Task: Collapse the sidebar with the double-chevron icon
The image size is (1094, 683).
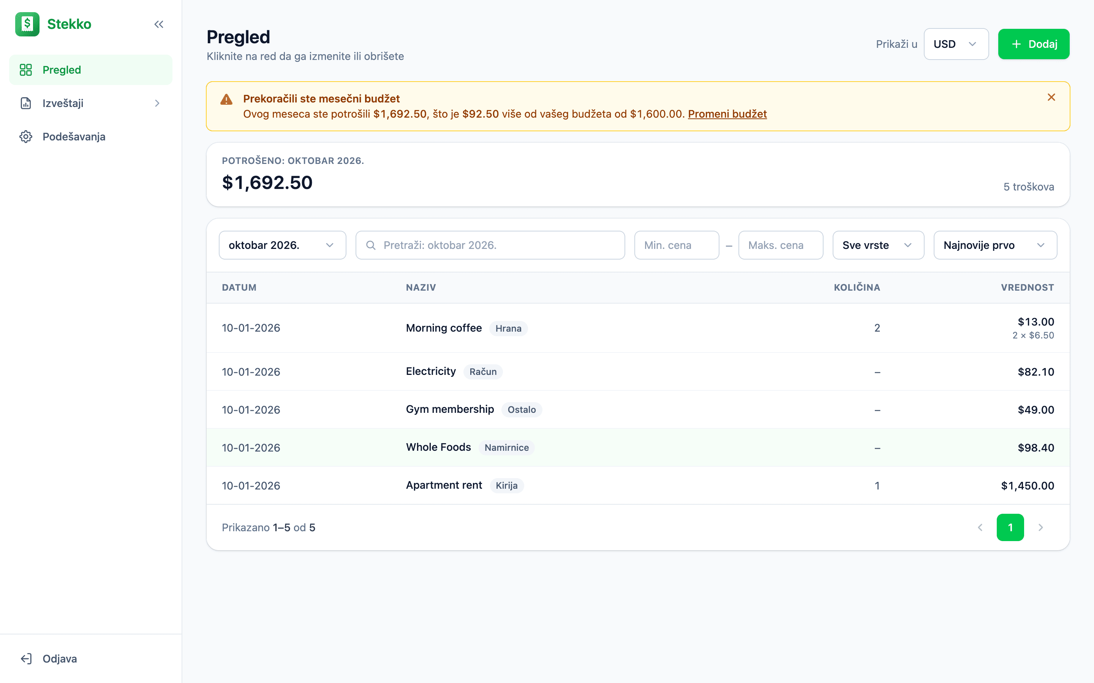Action: click(x=159, y=24)
